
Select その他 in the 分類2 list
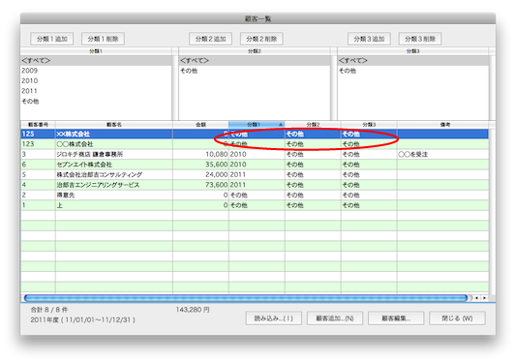255,71
